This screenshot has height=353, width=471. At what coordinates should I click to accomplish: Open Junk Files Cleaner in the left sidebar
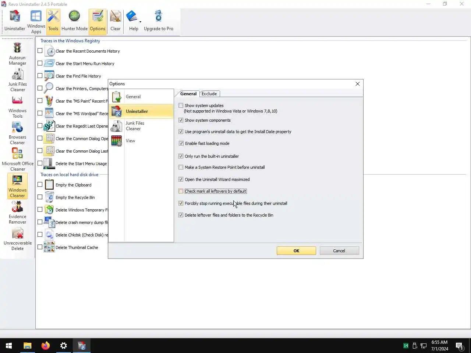coord(17,81)
